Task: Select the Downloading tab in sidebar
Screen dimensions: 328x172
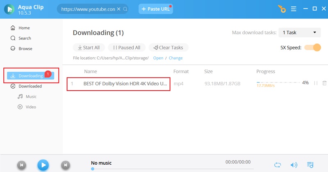Action: tap(30, 76)
